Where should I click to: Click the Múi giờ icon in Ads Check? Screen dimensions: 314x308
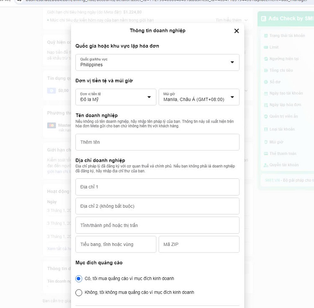[x=266, y=142]
